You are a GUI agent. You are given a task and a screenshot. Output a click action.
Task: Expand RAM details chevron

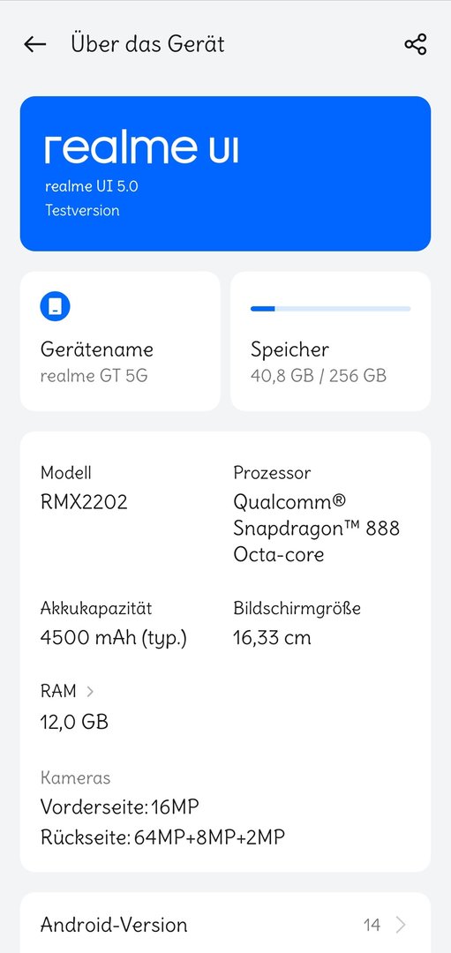coord(90,691)
